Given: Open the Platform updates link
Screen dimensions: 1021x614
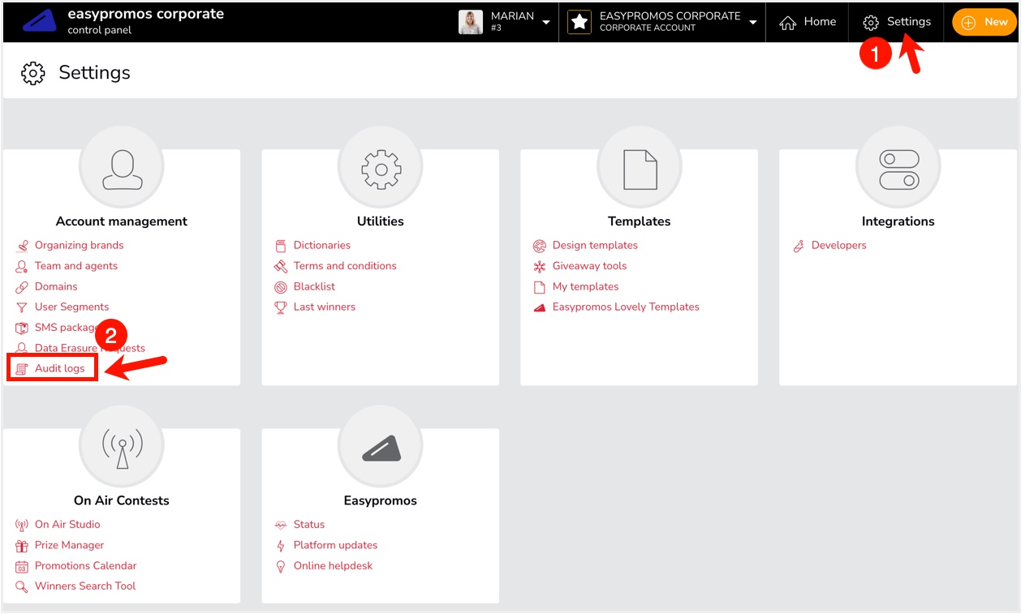Looking at the screenshot, I should click(335, 545).
